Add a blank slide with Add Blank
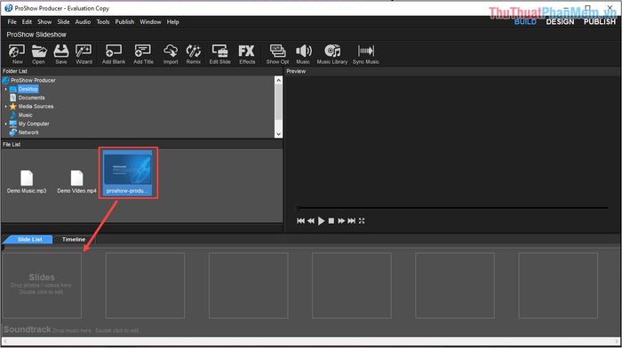 coord(114,54)
